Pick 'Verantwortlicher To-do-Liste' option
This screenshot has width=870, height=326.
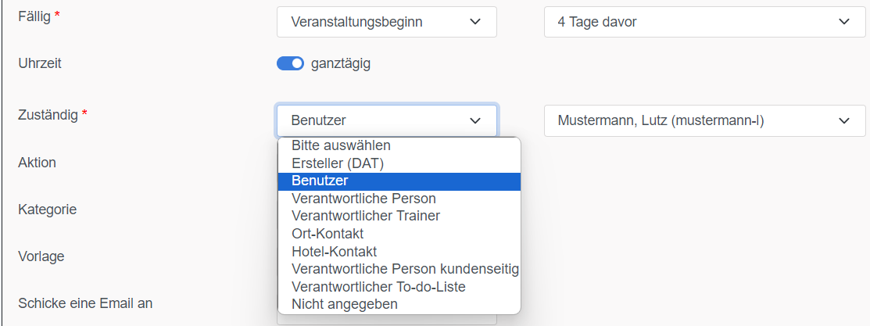(x=378, y=287)
